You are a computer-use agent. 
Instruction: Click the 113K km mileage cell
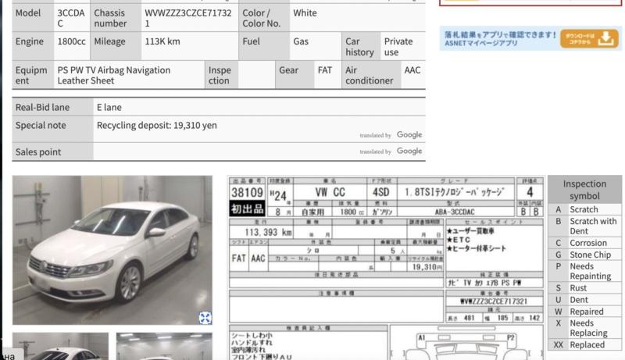coord(162,41)
